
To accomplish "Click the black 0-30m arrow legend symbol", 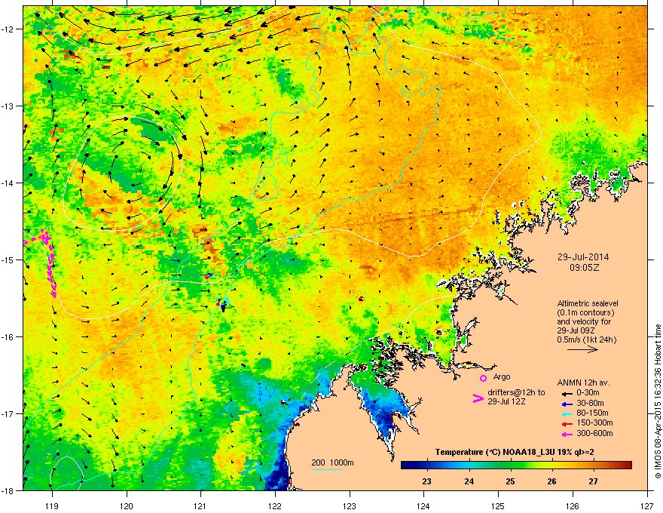I will pos(567,393).
